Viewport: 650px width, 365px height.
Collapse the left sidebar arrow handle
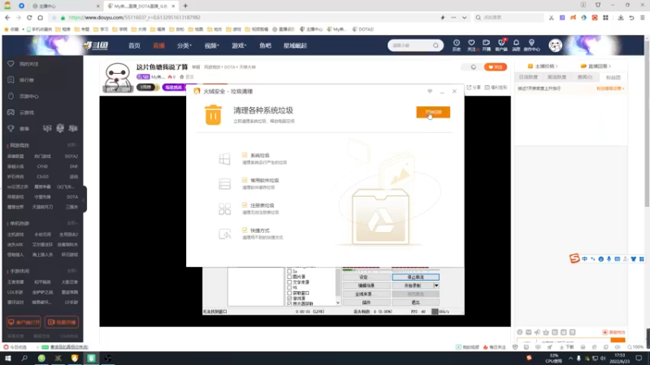84,200
